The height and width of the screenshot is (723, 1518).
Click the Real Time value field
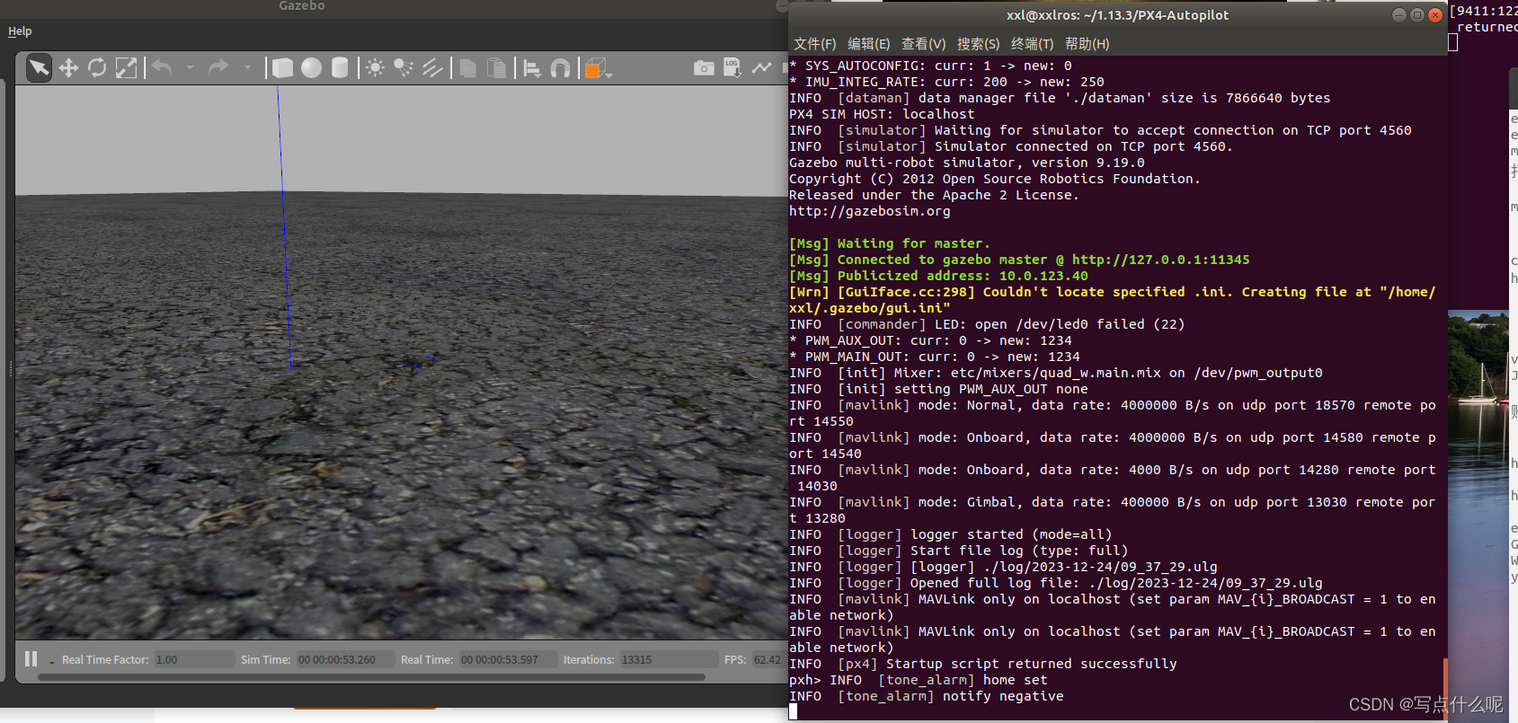[x=508, y=659]
